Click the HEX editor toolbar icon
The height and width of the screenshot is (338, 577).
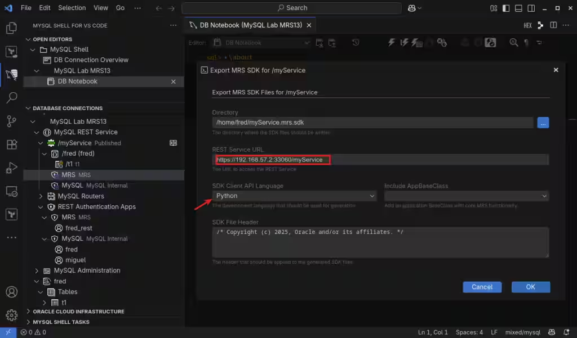(527, 25)
